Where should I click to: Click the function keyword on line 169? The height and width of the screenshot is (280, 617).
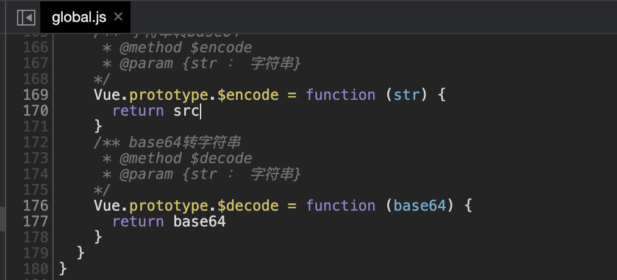tap(340, 95)
